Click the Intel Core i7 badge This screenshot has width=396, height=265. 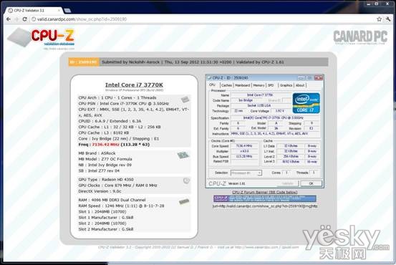(306, 103)
